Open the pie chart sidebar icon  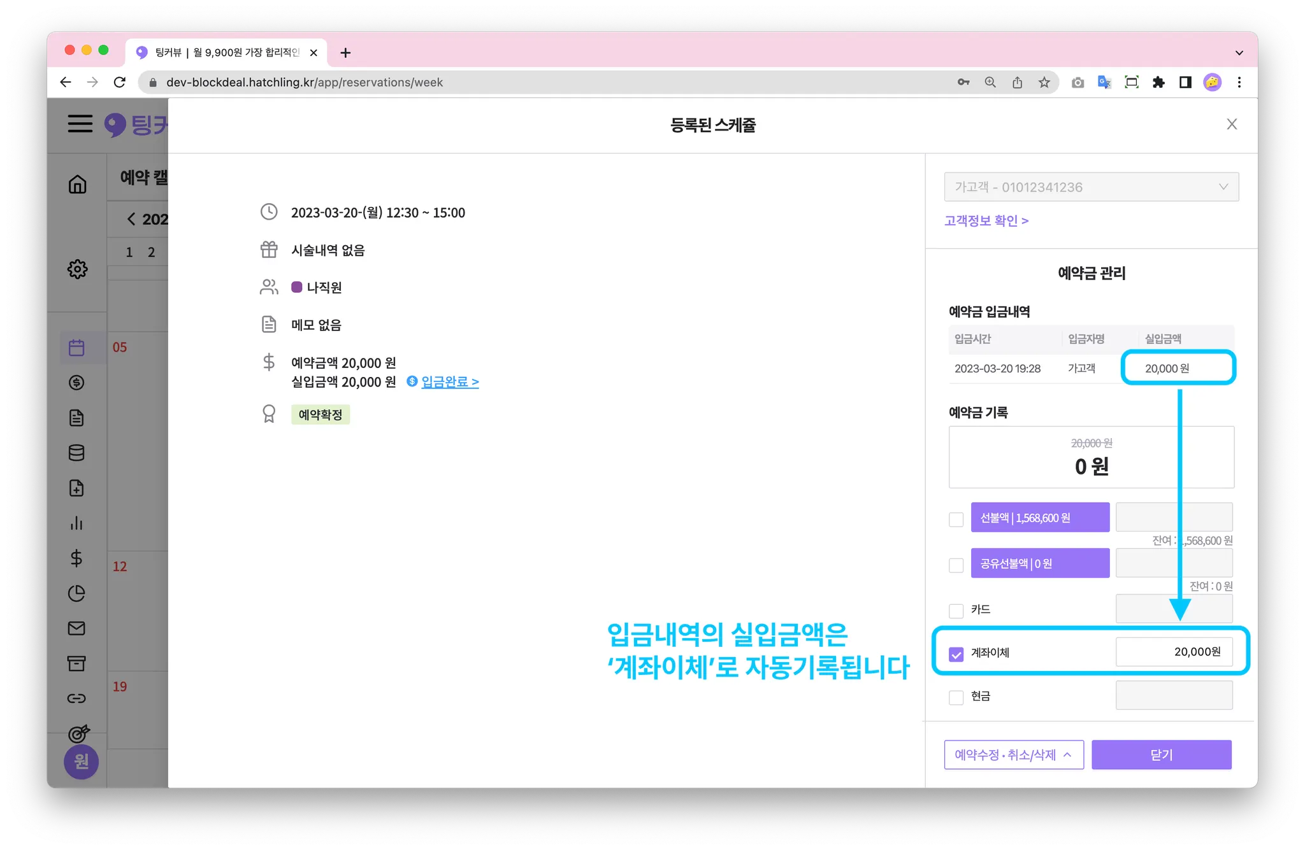click(x=76, y=593)
